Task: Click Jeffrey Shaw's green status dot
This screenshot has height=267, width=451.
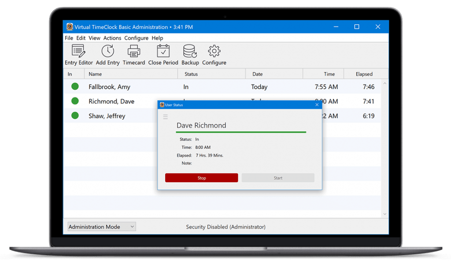Action: click(x=75, y=116)
